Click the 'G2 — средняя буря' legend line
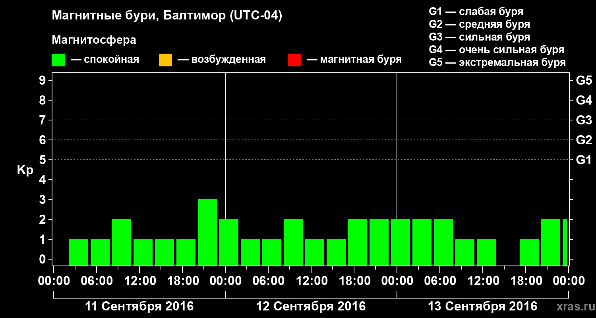Viewport: 596px width, 318px height. coord(479,24)
